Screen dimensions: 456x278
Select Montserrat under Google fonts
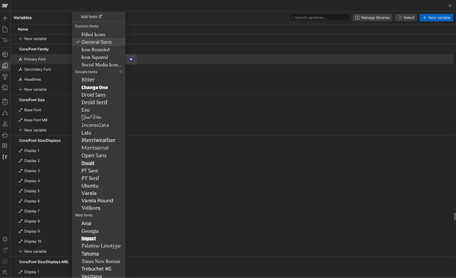tap(95, 148)
